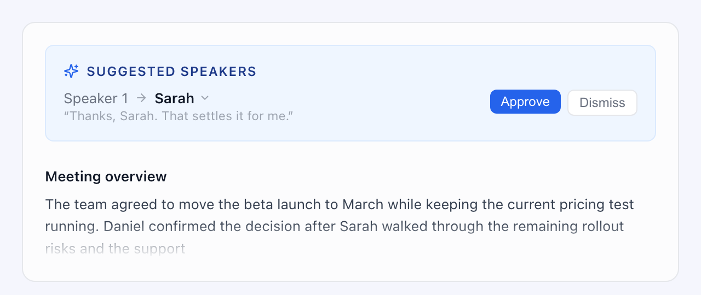The image size is (701, 295).
Task: Expand the chevron next to Sarah
Action: [205, 98]
